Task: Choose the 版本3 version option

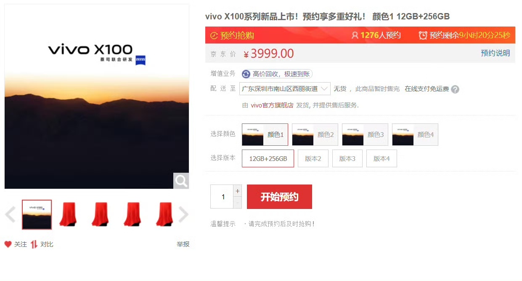Action: coord(347,158)
